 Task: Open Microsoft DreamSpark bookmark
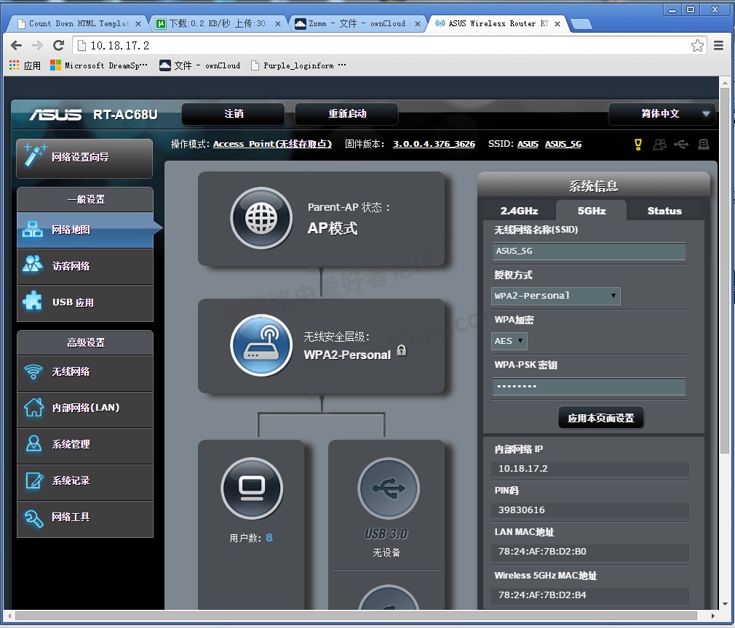99,65
